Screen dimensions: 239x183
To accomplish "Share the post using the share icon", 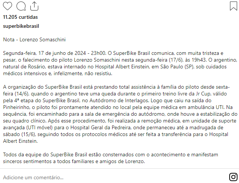I will click(34, 6).
